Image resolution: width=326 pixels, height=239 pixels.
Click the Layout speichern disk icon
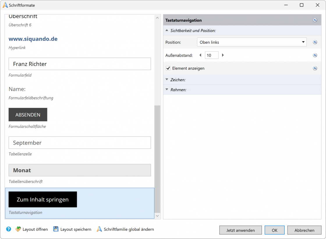[56, 229]
